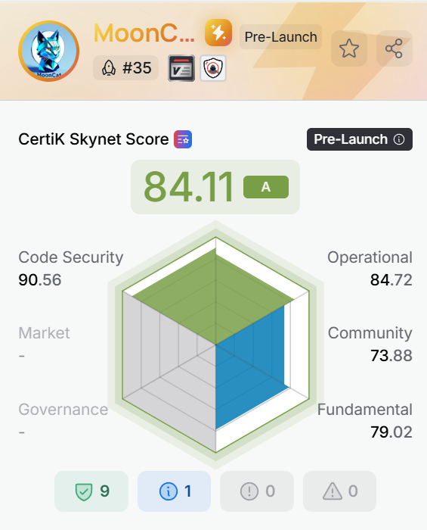Select the greyed Governance category label
Image resolution: width=427 pixels, height=530 pixels.
pyautogui.click(x=63, y=410)
